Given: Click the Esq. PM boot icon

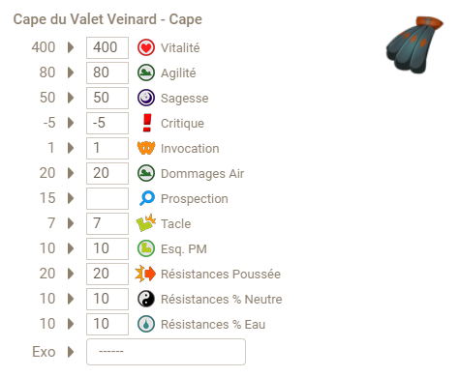Looking at the screenshot, I should [146, 248].
